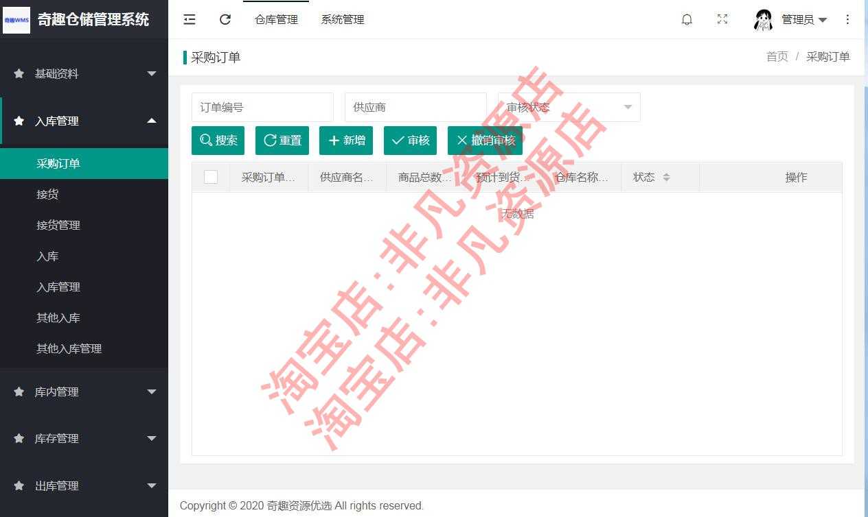Viewport: 868px width, 517px height.
Task: Open the 首页 breadcrumb link
Action: [777, 57]
